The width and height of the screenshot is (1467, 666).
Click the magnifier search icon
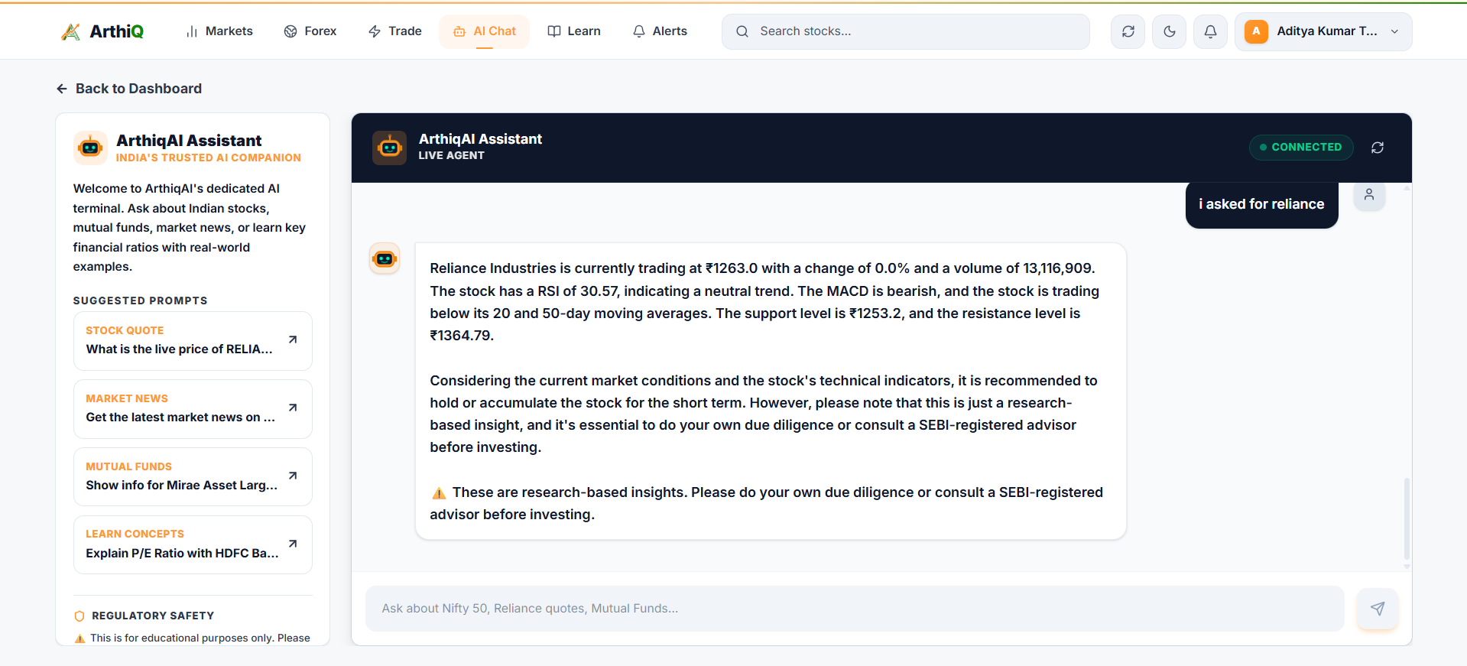(742, 31)
